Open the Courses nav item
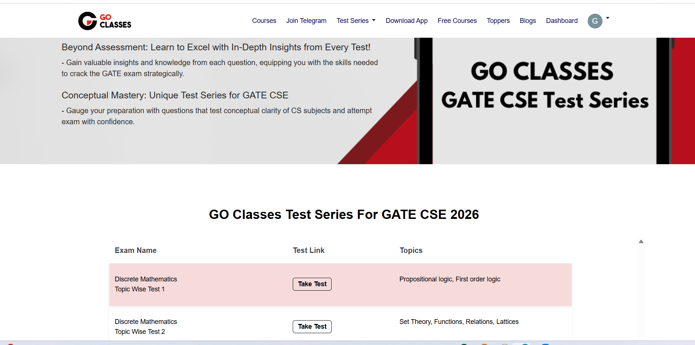Screen dimensions: 695x345 [264, 21]
